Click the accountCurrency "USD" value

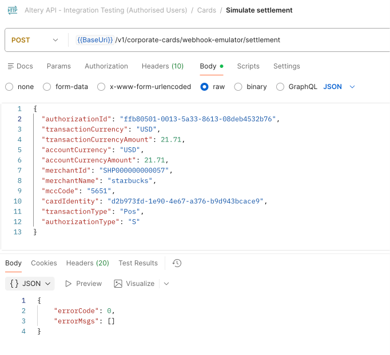point(130,150)
